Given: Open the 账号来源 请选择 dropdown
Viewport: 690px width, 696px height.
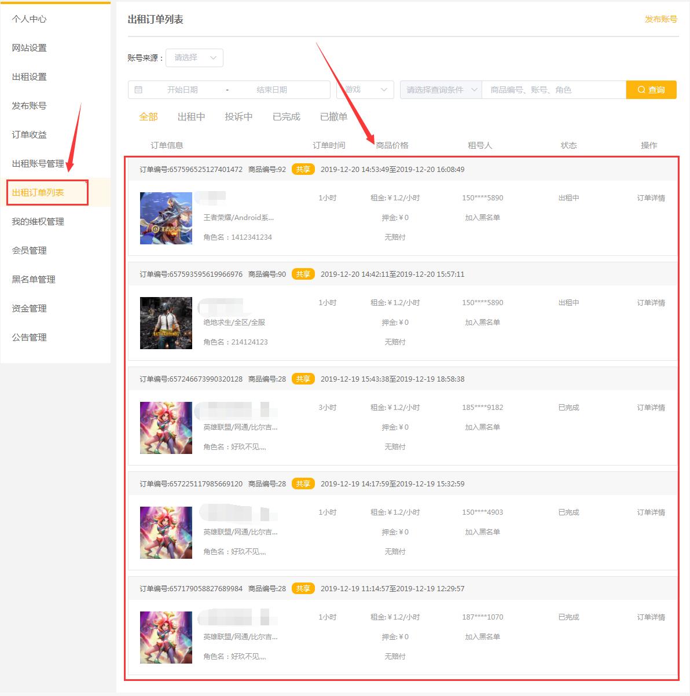Looking at the screenshot, I should [194, 57].
